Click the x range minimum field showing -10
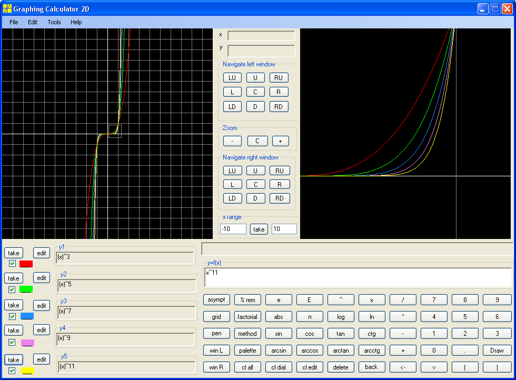Viewport: 516px width, 380px height. pyautogui.click(x=233, y=229)
